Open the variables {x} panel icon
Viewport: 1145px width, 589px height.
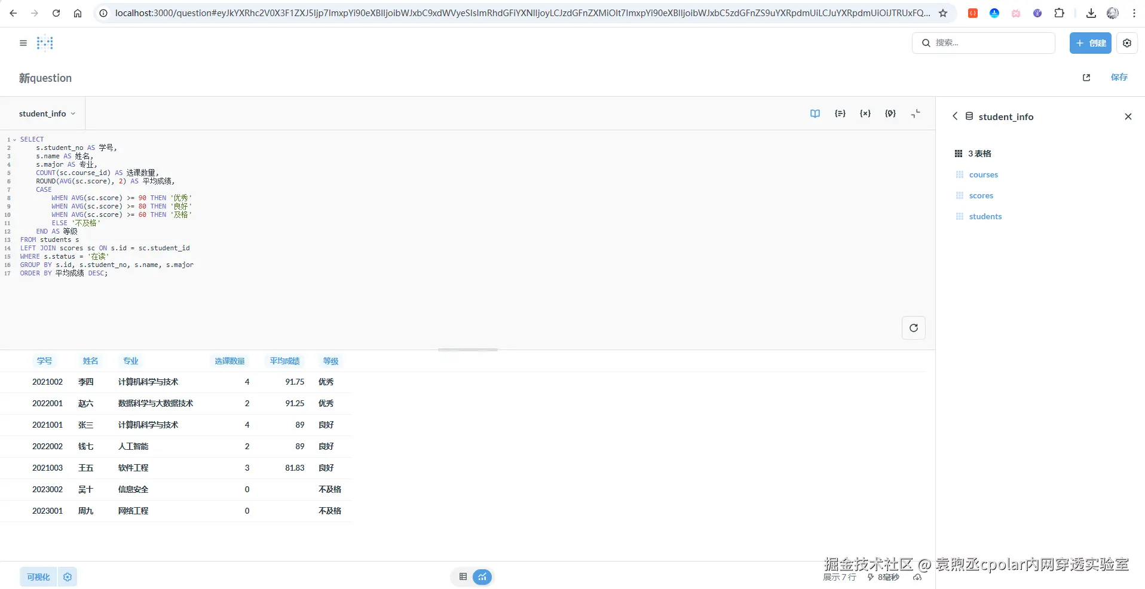point(865,113)
